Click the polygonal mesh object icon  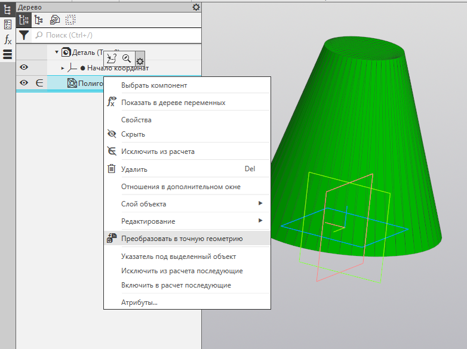72,83
